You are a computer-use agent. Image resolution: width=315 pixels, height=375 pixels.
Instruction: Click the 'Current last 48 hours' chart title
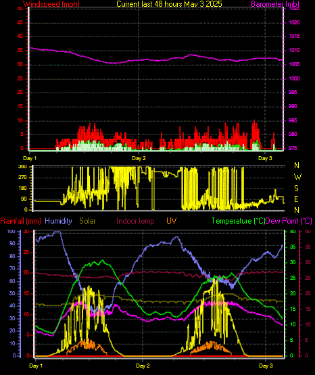point(170,3)
